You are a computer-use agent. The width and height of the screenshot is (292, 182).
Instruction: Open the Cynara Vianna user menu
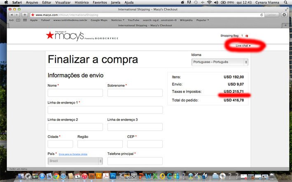click(x=267, y=2)
